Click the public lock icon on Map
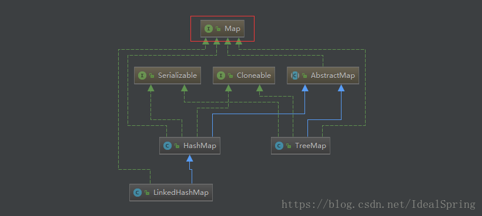This screenshot has width=482, height=216. pyautogui.click(x=218, y=29)
